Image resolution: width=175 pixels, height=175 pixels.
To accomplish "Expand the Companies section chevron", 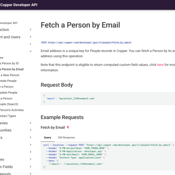I will tap(31, 123).
